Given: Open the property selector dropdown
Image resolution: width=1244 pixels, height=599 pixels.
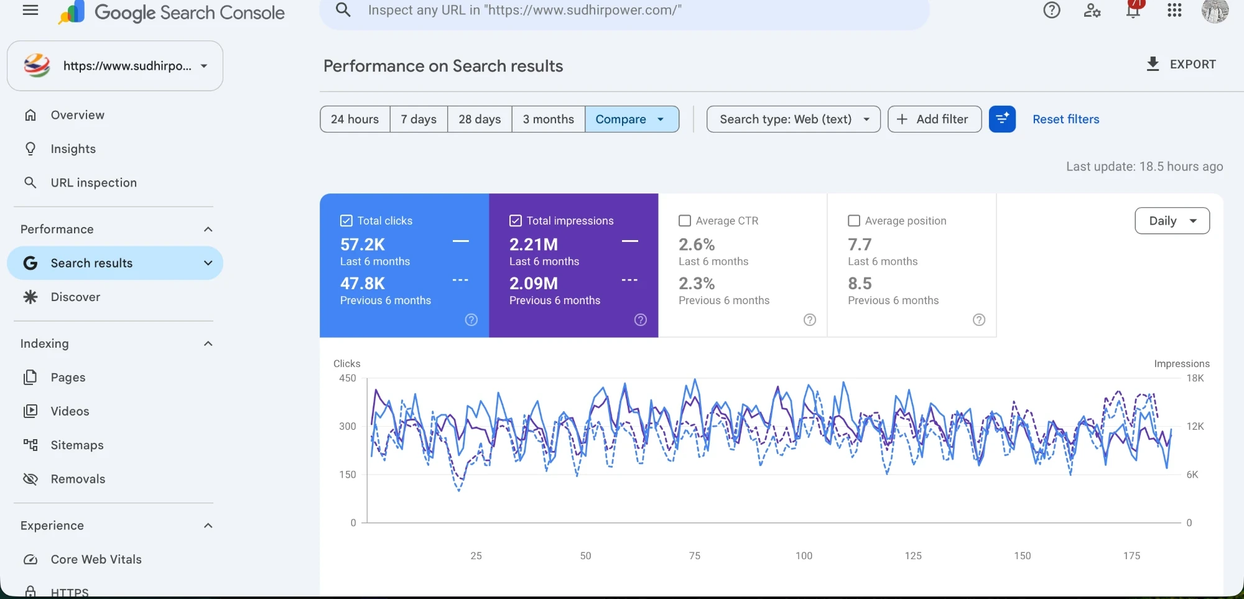Looking at the screenshot, I should point(115,66).
